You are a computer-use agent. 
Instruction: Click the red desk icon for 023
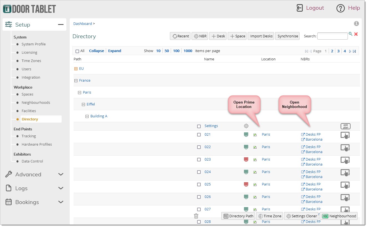click(246, 159)
